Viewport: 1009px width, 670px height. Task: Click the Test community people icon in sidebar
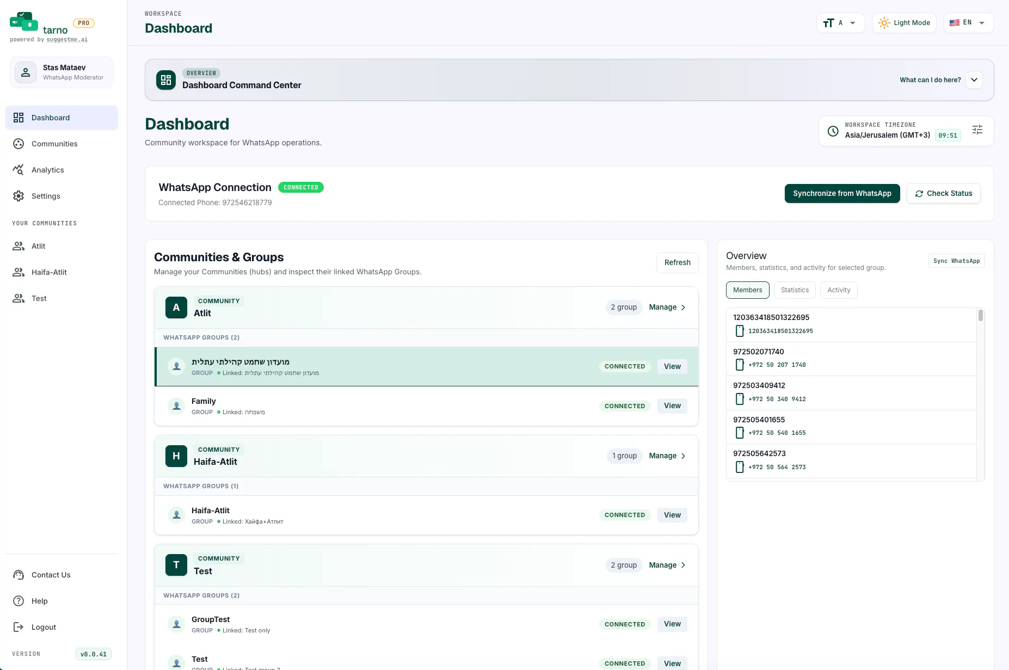tap(19, 298)
